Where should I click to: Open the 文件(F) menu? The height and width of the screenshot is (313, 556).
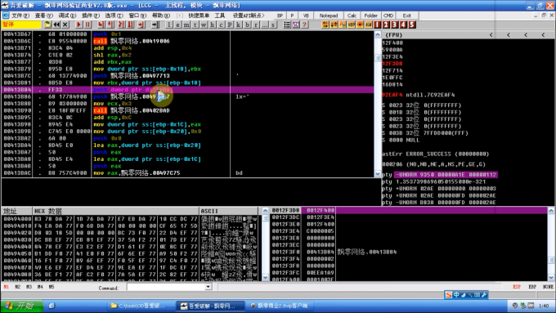point(20,16)
